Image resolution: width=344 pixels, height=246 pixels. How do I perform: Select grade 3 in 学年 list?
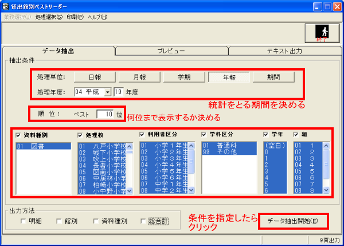pos(275,171)
